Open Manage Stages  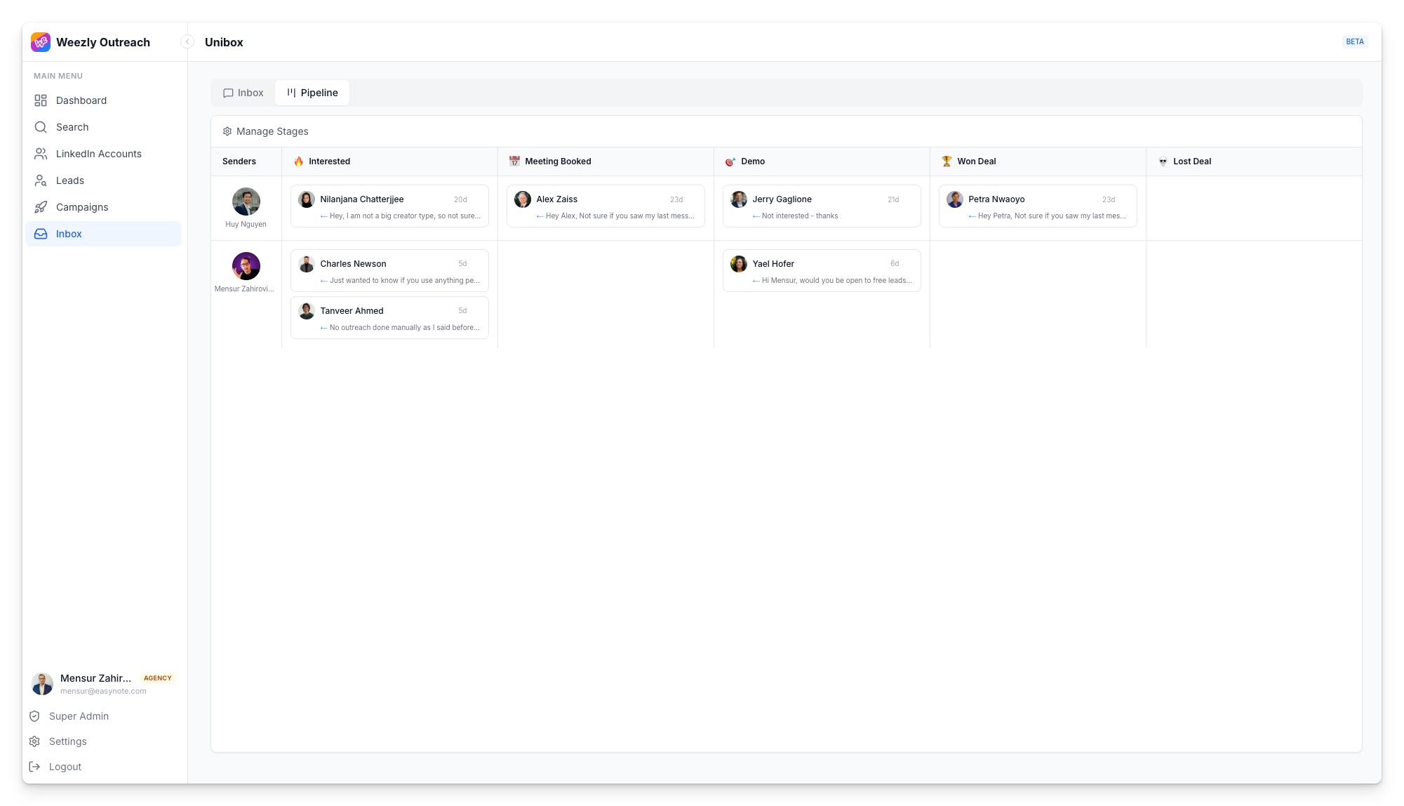[x=265, y=131]
